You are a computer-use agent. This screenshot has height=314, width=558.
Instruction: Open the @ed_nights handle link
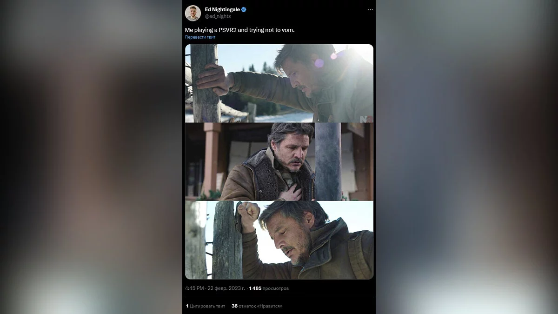(218, 16)
